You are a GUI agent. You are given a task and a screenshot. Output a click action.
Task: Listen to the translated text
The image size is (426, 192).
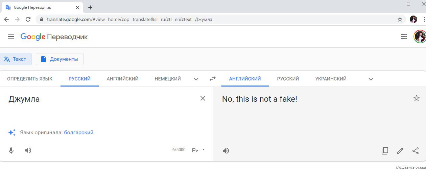[226, 151]
